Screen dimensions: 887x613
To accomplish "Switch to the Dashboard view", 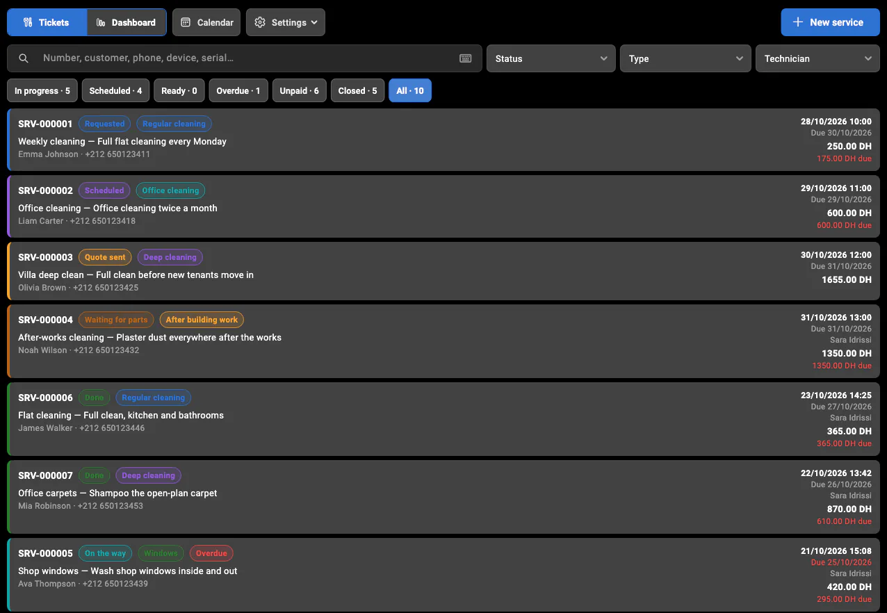I will pyautogui.click(x=127, y=22).
